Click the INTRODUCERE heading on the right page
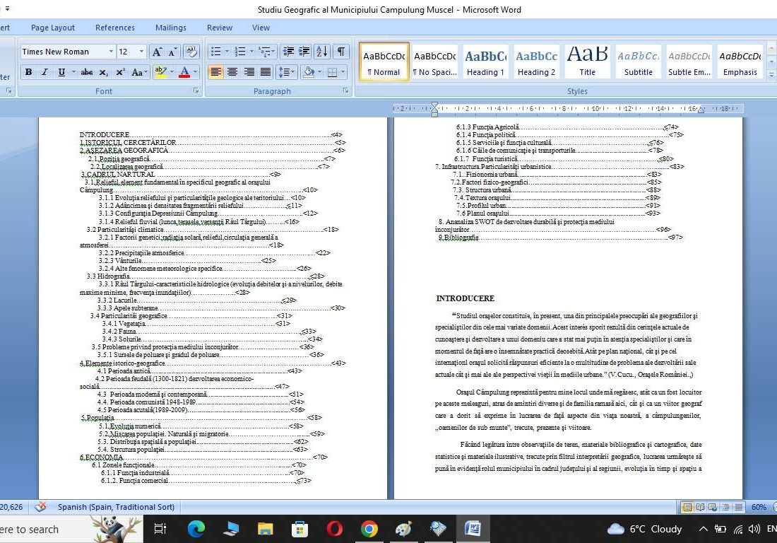This screenshot has height=543, width=777. 465,298
